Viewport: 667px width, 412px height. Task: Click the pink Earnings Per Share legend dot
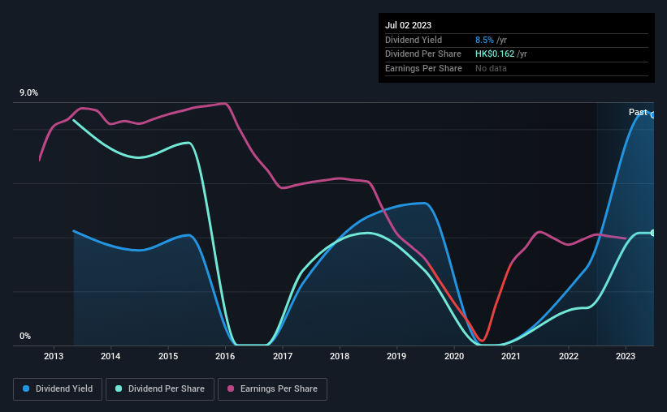231,388
